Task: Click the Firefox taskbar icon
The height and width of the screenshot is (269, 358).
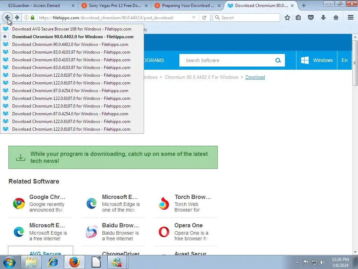Action: tap(74, 262)
